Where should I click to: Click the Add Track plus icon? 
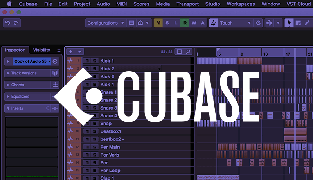71,52
